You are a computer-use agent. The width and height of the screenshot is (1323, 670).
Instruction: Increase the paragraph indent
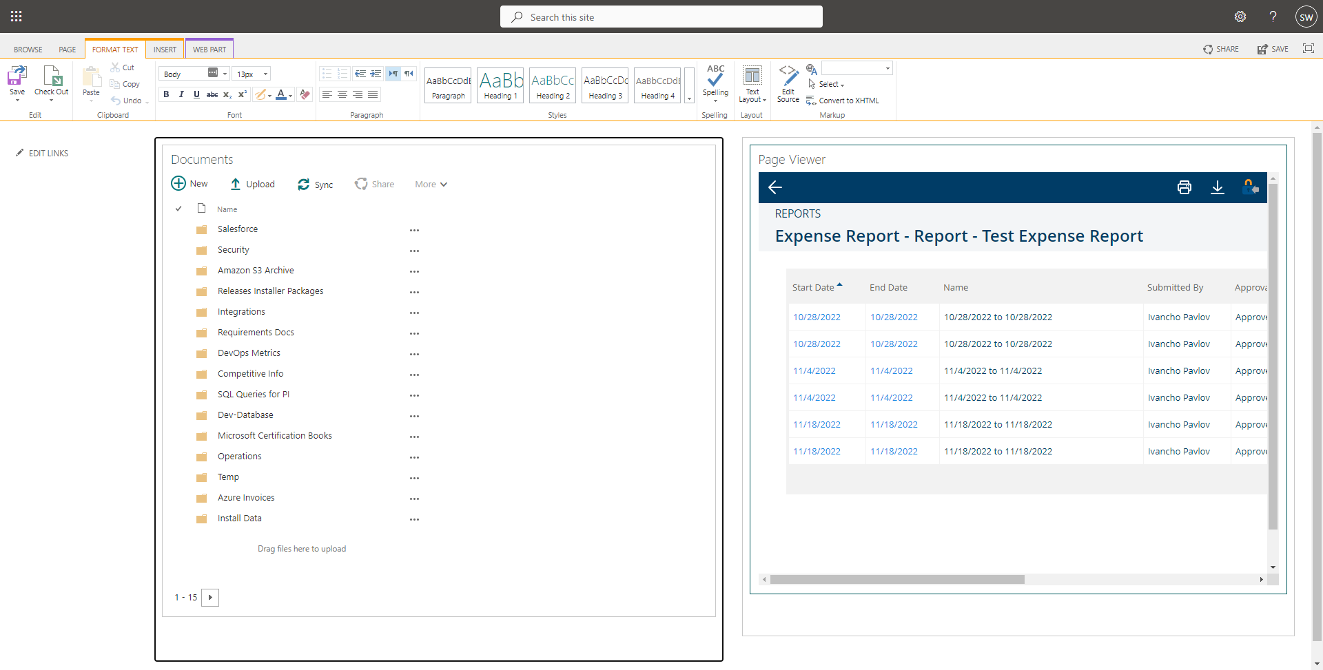click(x=376, y=73)
